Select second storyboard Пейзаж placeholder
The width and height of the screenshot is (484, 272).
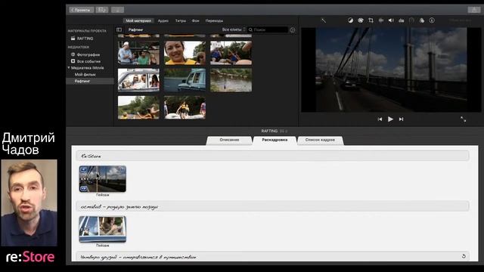pyautogui.click(x=103, y=229)
